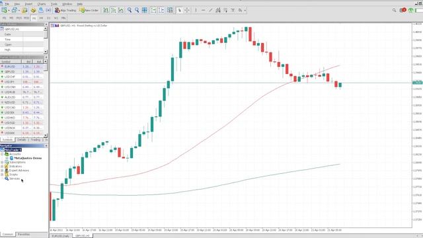Viewport: 423px width, 238px height.
Task: Open the shapes objects dropdown
Action: (x=242, y=11)
